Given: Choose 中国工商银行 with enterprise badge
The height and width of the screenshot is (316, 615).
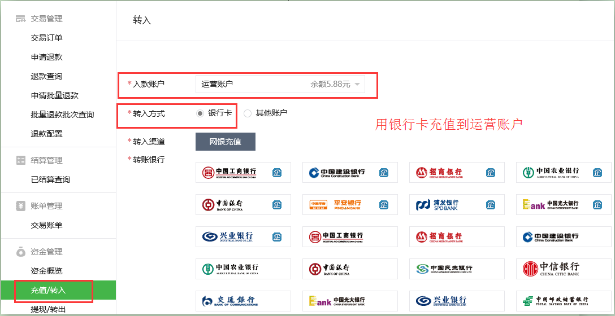Looking at the screenshot, I should 243,172.
